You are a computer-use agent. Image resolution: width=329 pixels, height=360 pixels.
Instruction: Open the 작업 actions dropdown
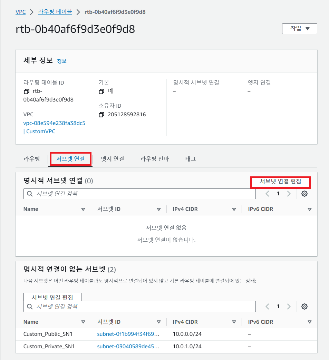[300, 29]
